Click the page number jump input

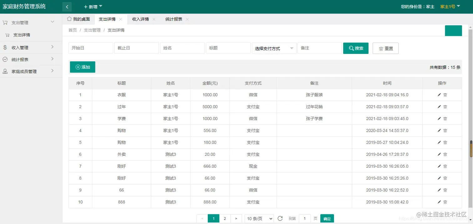(305, 219)
